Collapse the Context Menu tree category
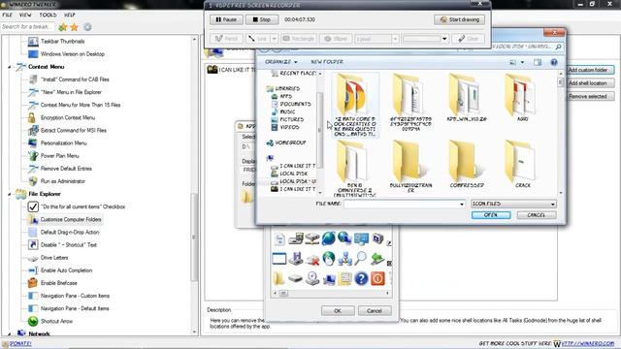The width and height of the screenshot is (621, 349). pyautogui.click(x=9, y=67)
